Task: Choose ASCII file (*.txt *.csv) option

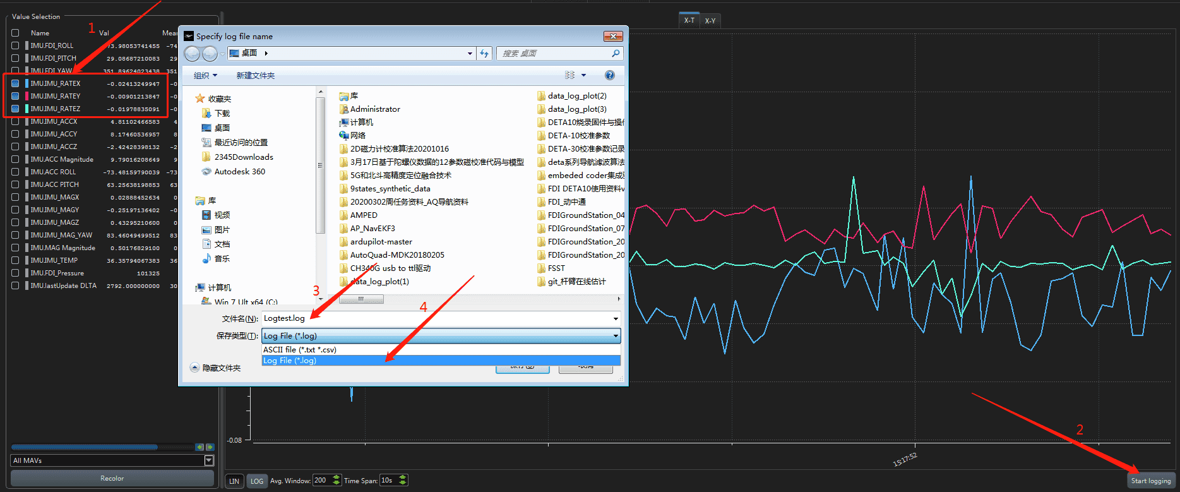Action: pyautogui.click(x=300, y=350)
